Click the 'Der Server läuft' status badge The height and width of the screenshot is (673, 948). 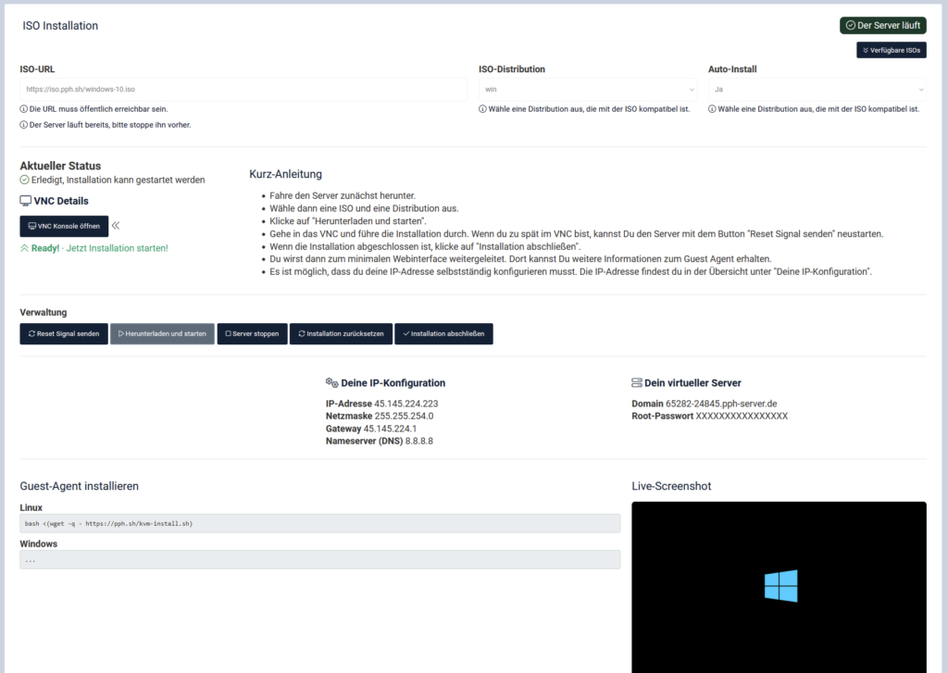[x=882, y=25]
